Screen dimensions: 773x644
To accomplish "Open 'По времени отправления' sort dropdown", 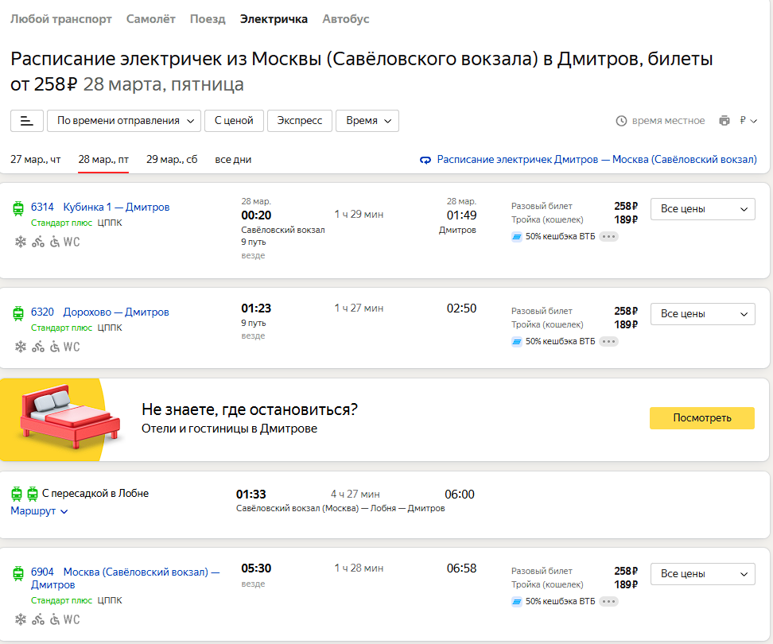I will coord(124,121).
